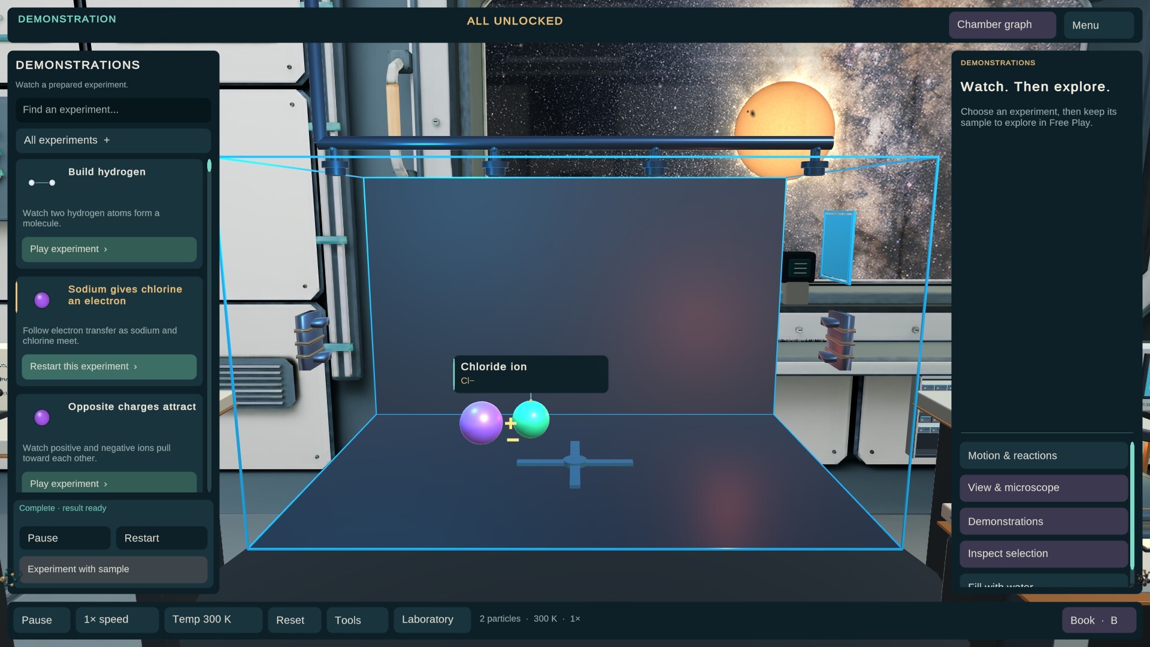Open the 1× speed selector

(117, 619)
